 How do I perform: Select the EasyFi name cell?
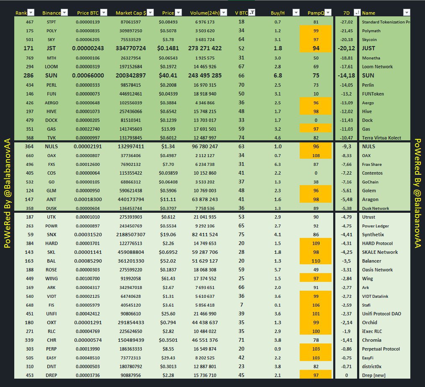pos(368,358)
